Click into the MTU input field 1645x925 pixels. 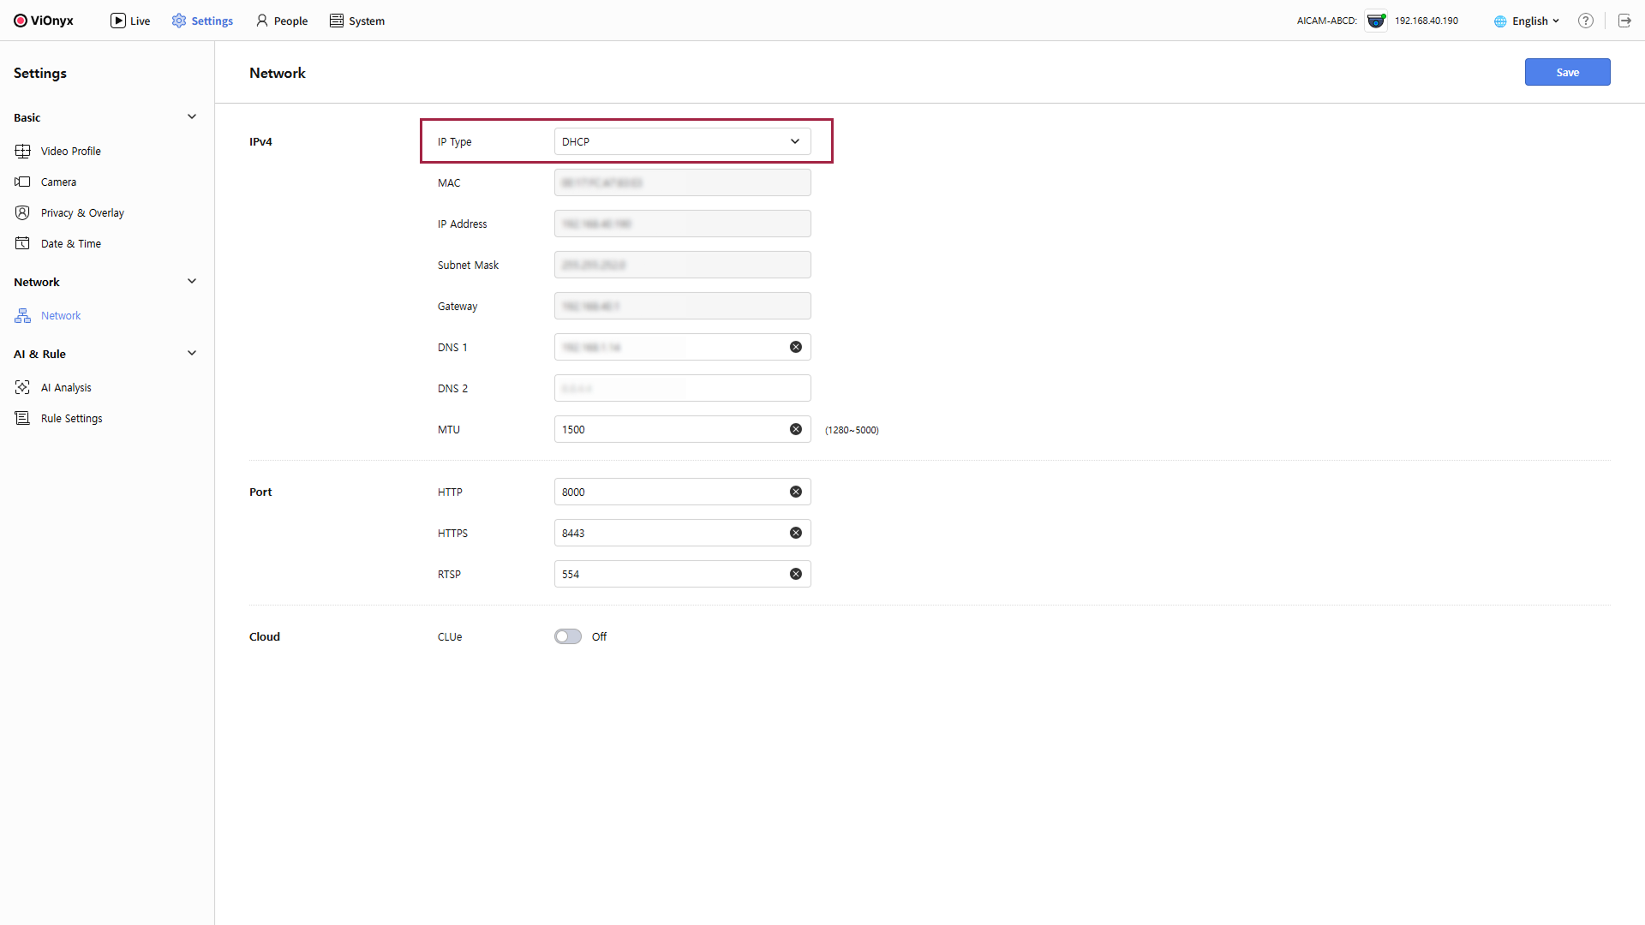pos(668,430)
